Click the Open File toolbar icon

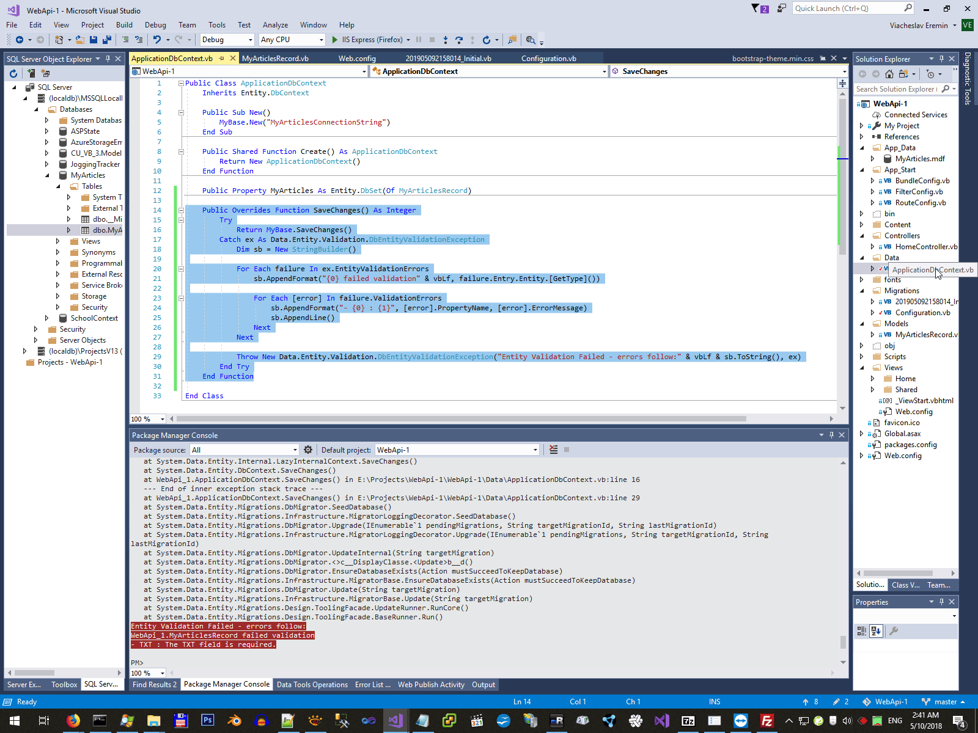(x=80, y=40)
